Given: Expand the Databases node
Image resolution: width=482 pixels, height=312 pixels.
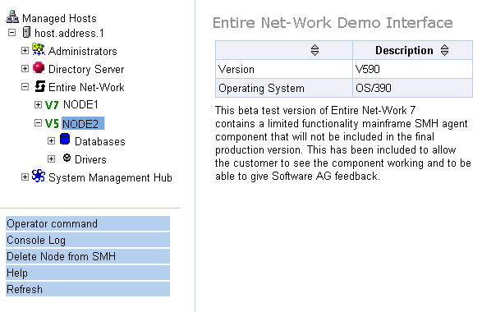Looking at the screenshot, I should [x=52, y=140].
